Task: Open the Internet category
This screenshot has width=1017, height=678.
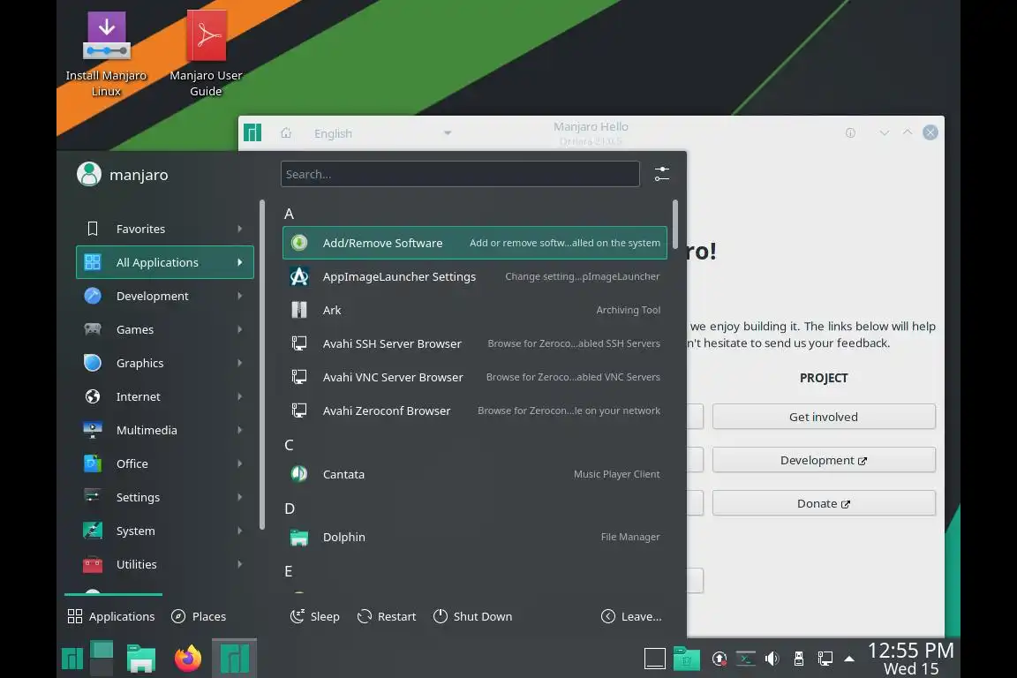Action: (x=165, y=396)
